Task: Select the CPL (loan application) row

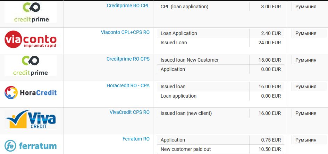Action: [x=221, y=7]
